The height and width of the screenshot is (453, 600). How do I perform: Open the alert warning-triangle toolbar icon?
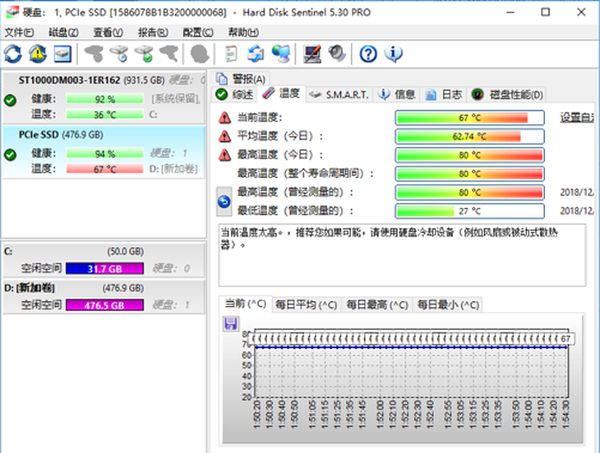[38, 53]
